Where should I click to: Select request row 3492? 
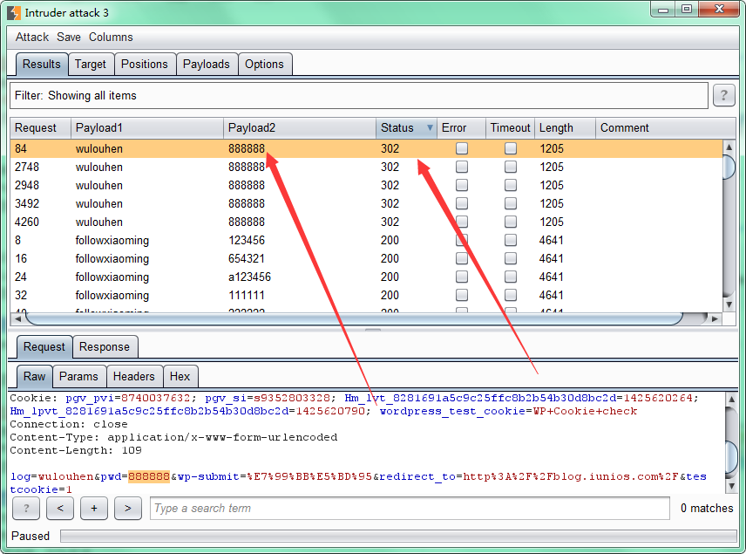click(x=366, y=203)
